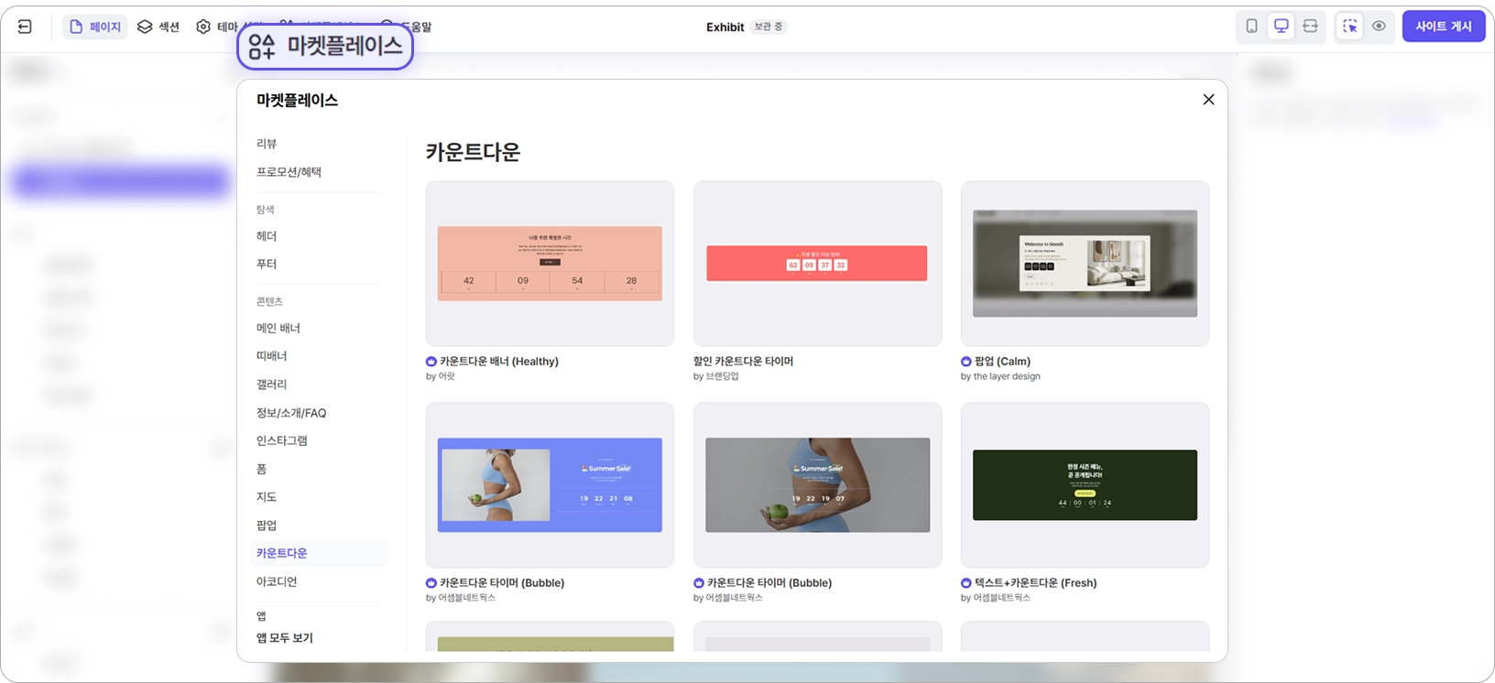Click the 팝업 (Calm) card title

1002,362
